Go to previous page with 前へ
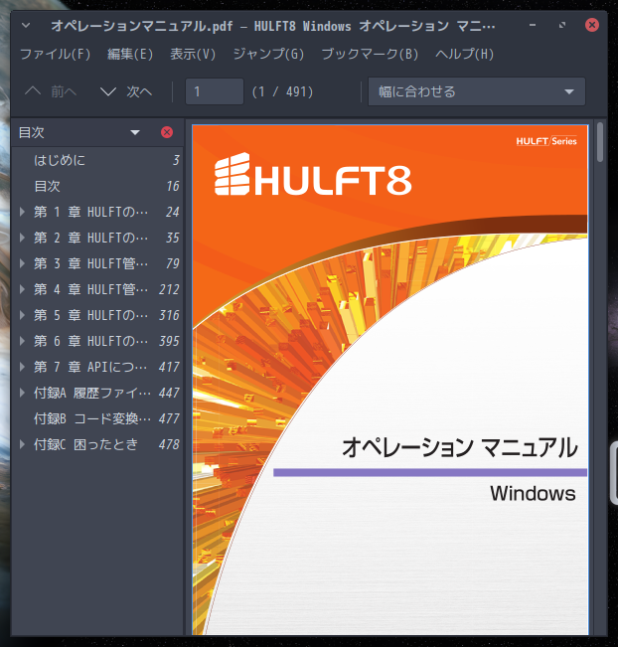 tap(51, 91)
